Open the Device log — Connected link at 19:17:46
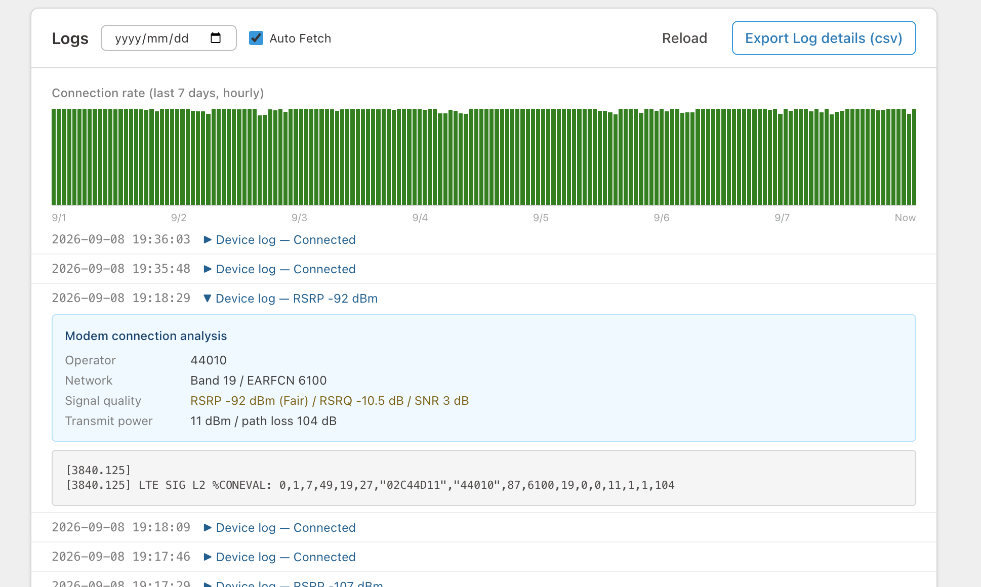Viewport: 981px width, 587px height. (x=285, y=557)
